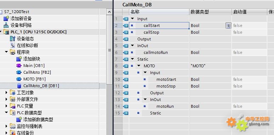The height and width of the screenshot is (135, 274).
Task: Select the Main [OB1] tree item
Action: (x=34, y=66)
